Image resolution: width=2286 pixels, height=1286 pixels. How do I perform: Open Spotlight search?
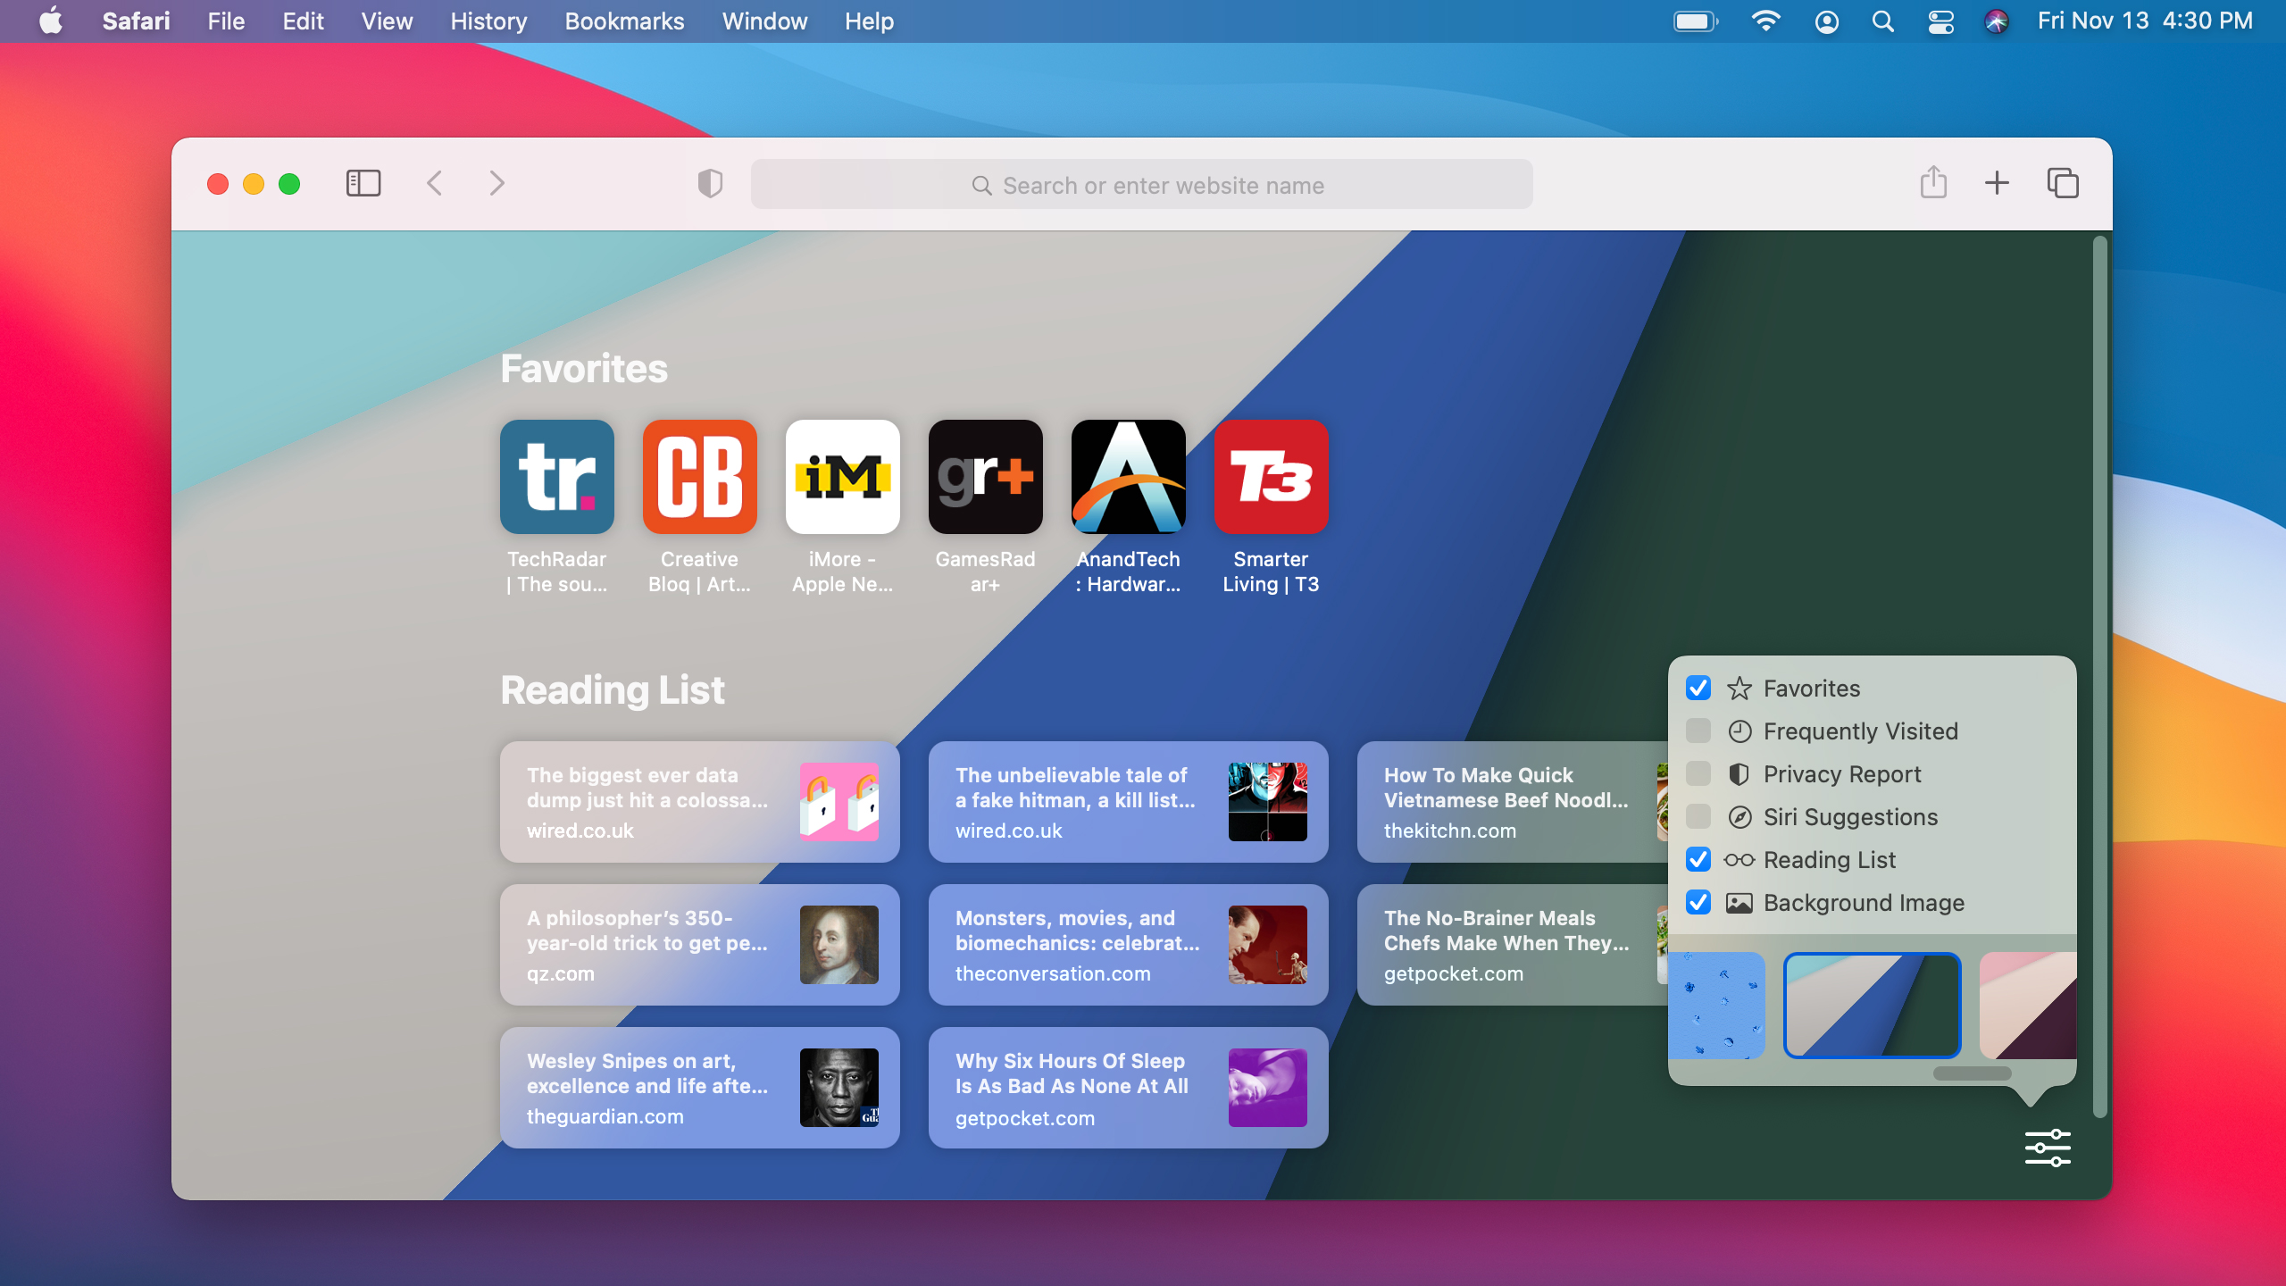(x=1882, y=21)
